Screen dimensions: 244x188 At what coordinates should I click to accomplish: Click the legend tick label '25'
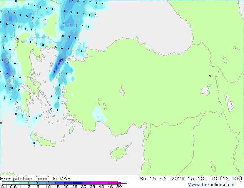(75, 186)
